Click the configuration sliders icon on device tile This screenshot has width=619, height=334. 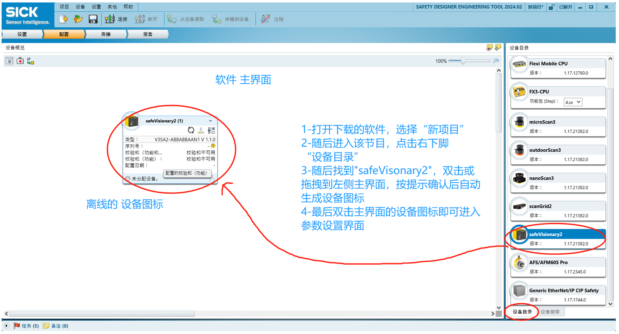pyautogui.click(x=211, y=130)
